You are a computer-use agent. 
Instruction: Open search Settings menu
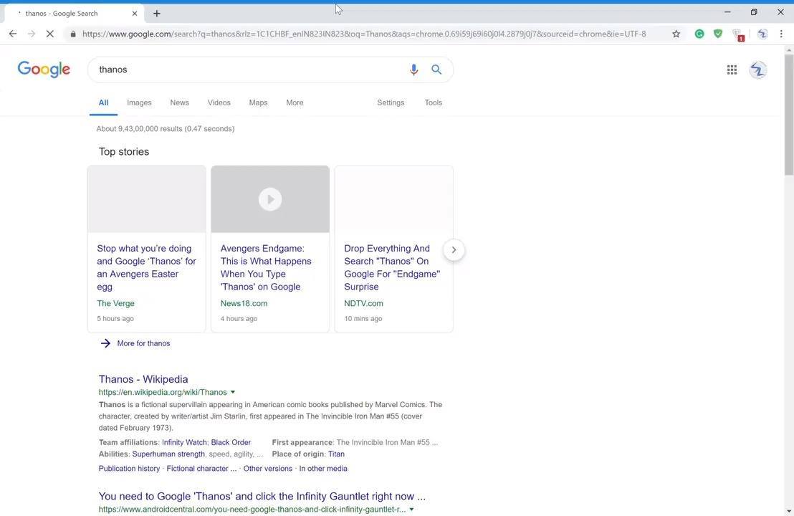click(391, 102)
